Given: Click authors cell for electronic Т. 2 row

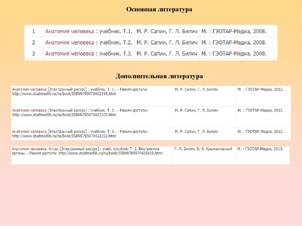Looking at the screenshot, I should tap(205, 117).
